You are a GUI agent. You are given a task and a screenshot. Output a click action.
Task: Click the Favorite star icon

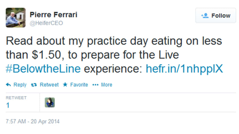point(65,85)
